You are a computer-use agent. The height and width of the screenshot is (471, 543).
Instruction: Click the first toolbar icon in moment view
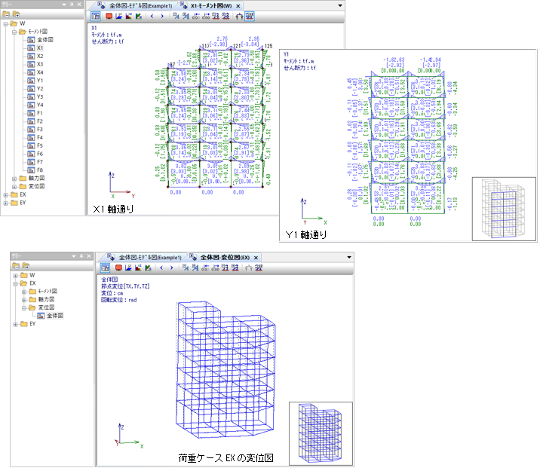click(96, 15)
